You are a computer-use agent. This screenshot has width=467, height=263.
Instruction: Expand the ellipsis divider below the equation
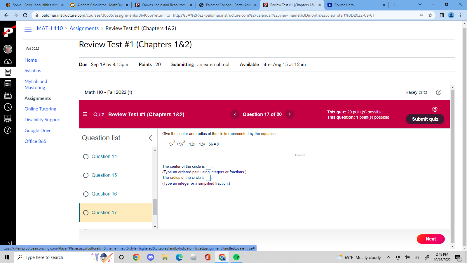[299, 155]
